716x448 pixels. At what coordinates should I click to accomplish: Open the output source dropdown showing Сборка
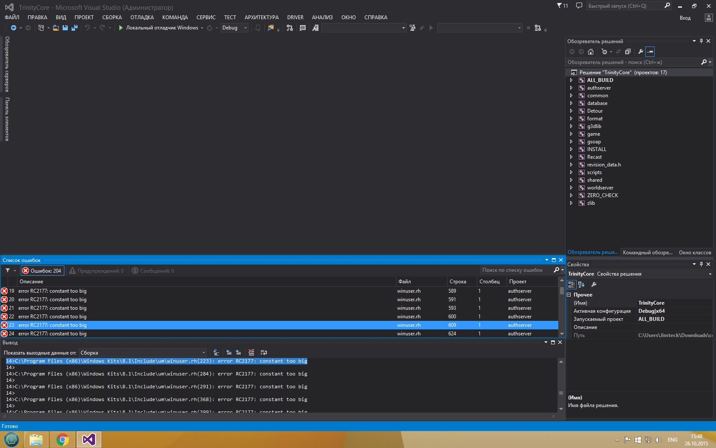143,353
